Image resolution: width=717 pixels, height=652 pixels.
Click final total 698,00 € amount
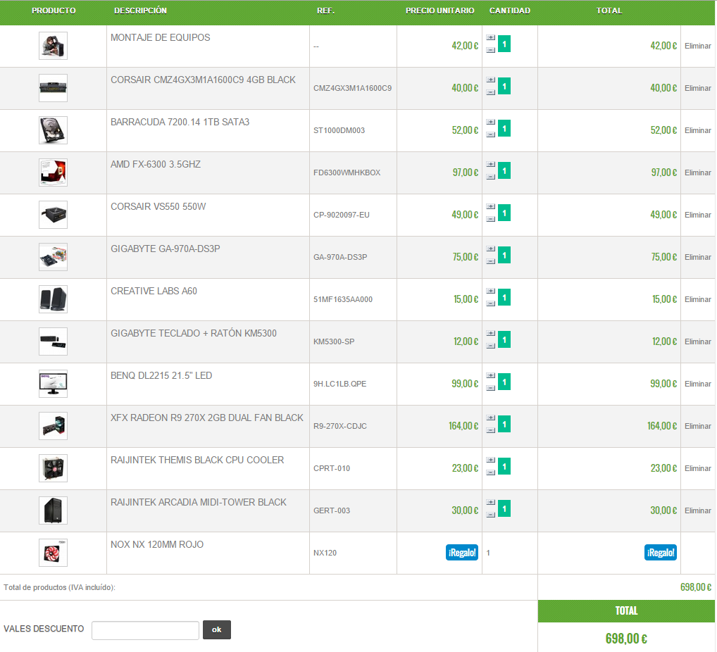(x=626, y=639)
